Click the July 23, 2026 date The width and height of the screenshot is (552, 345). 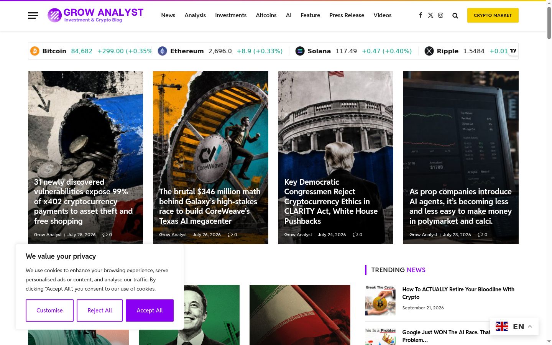[457, 235]
